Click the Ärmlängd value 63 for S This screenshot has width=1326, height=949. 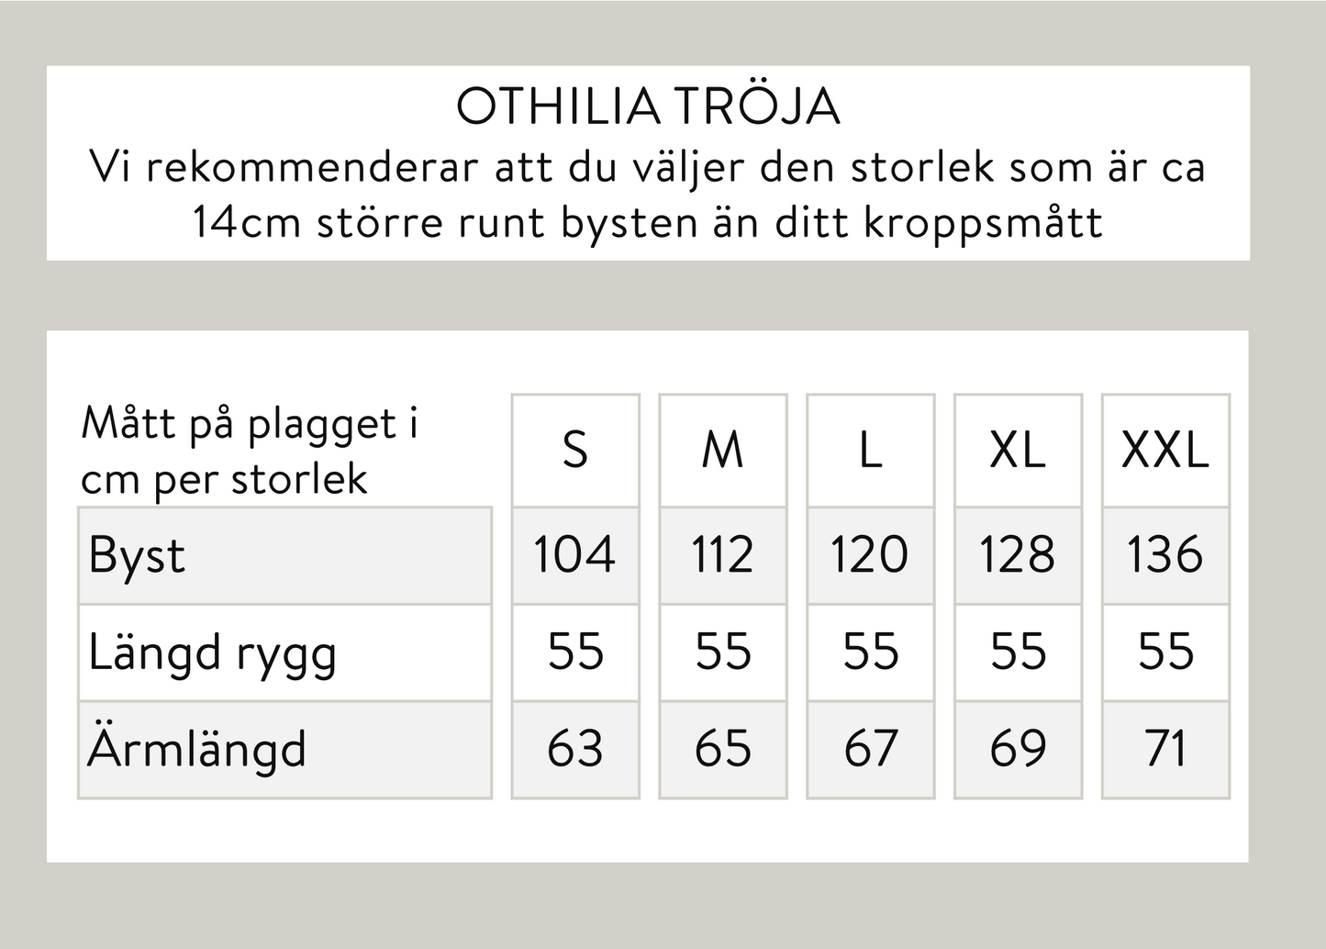coord(575,749)
